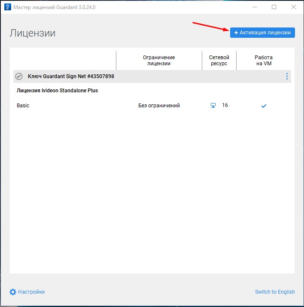Close the Мастер лицензий Guardant window
304x307 pixels.
(x=293, y=7)
